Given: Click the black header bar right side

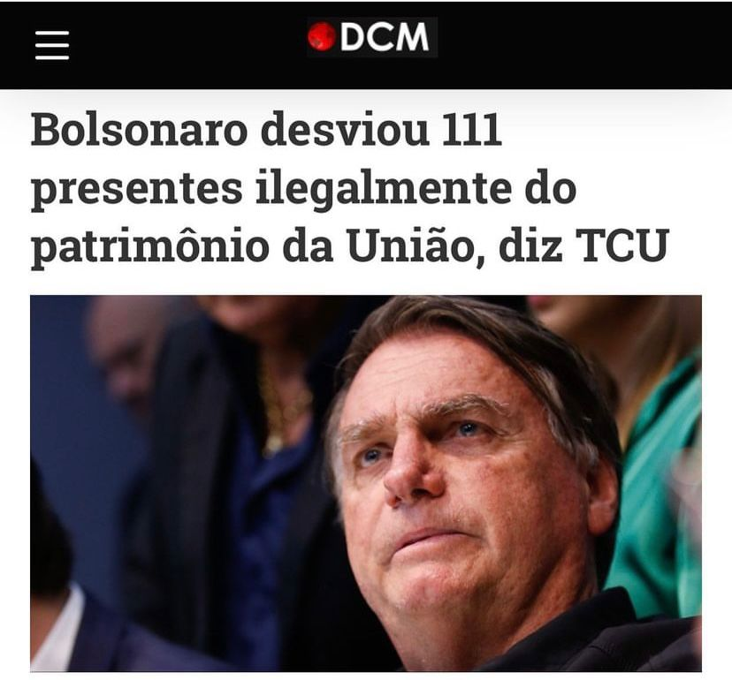Looking at the screenshot, I should click(583, 44).
